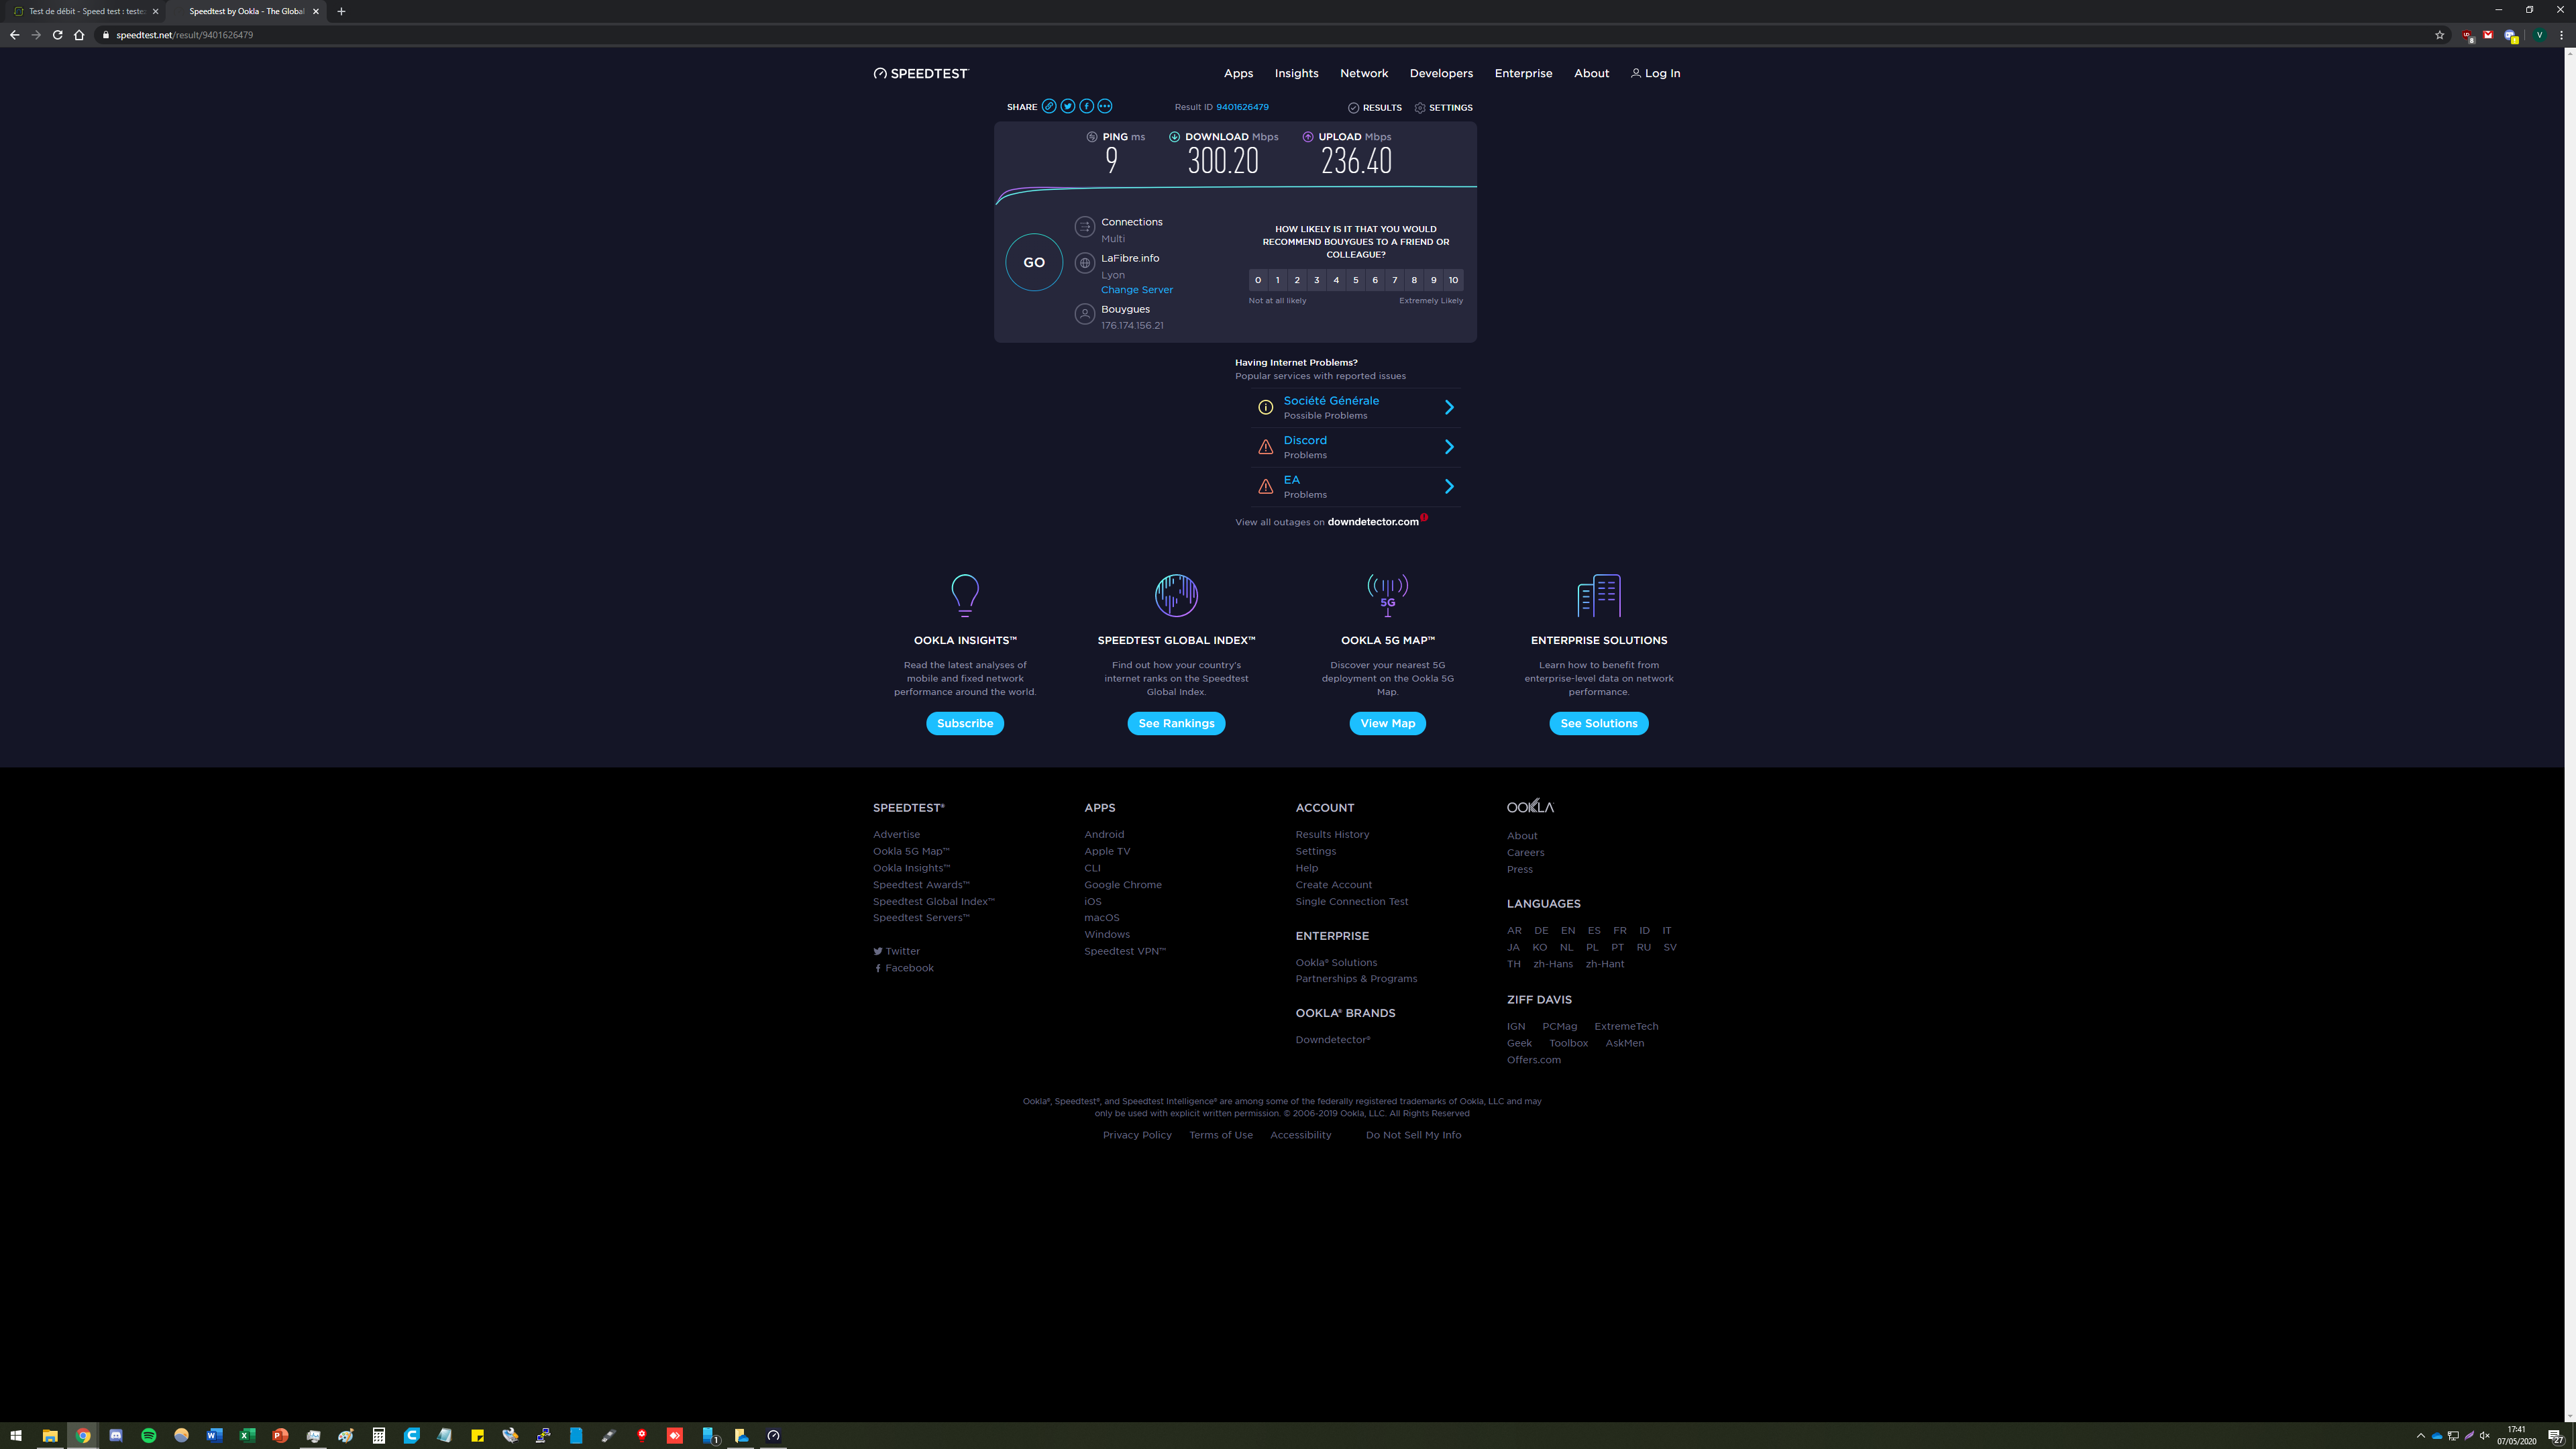2576x1449 pixels.
Task: Click the Speedtest Global Index globe icon
Action: (x=1176, y=595)
